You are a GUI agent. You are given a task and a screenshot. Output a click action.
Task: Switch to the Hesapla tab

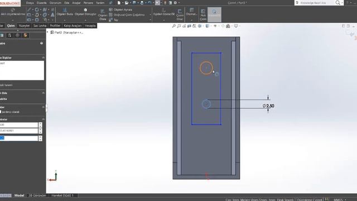click(x=90, y=26)
